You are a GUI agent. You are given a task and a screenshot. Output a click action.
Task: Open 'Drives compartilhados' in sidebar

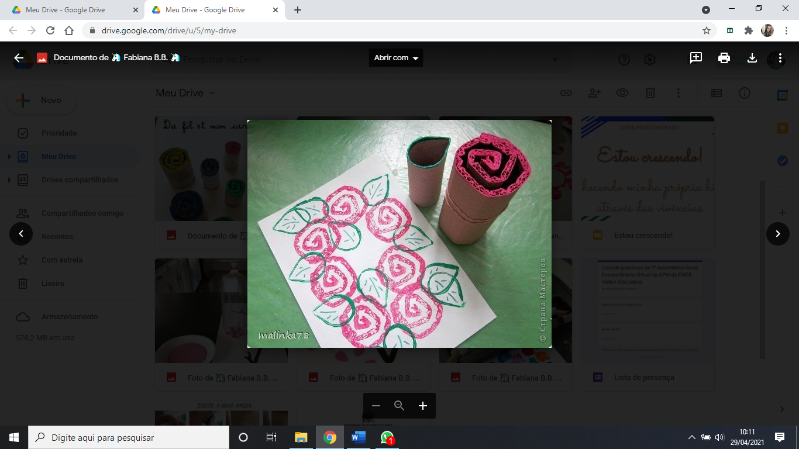(80, 180)
